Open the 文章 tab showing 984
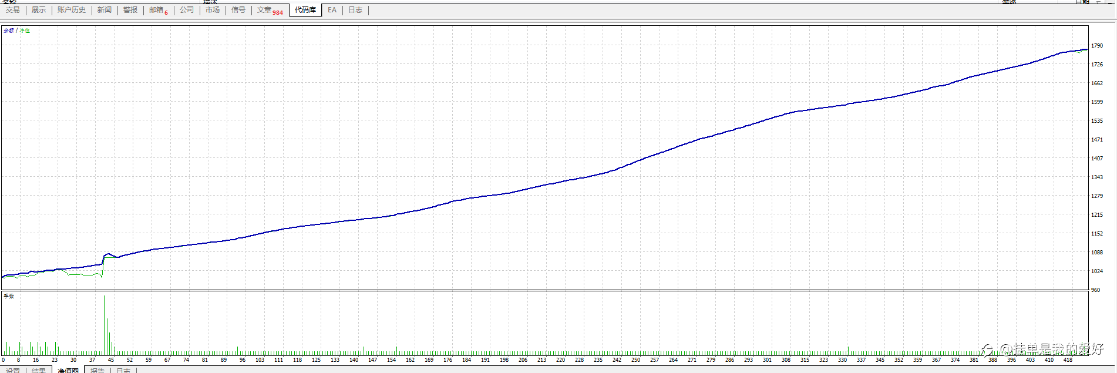This screenshot has height=373, width=1117. (270, 10)
